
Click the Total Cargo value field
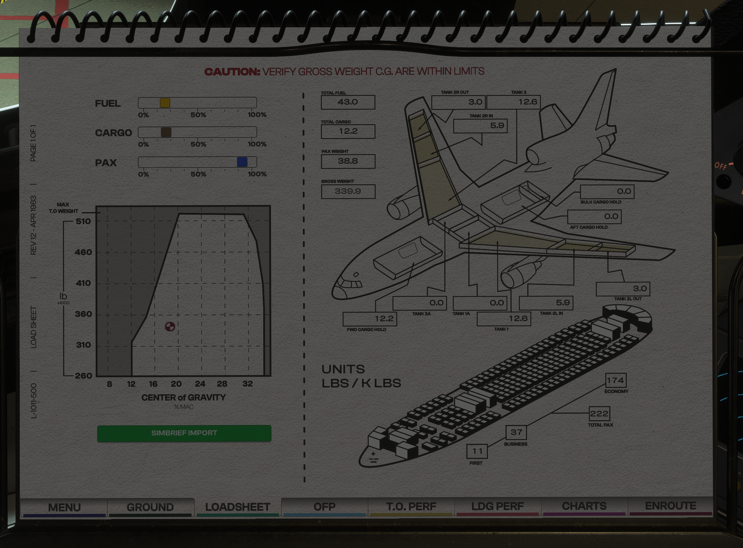coord(348,131)
